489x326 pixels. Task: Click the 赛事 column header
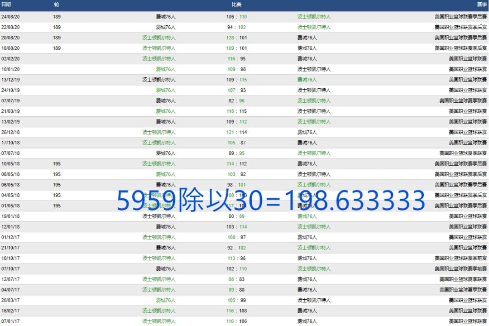point(481,5)
